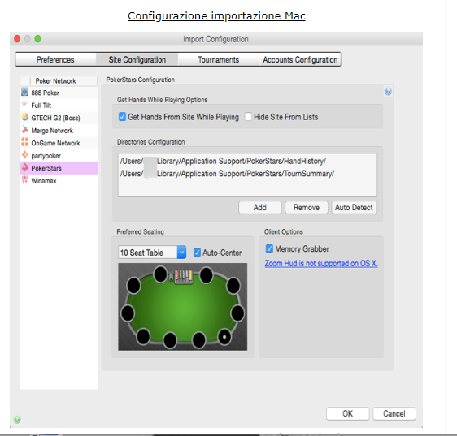Click the green zoom window button
Screen dimensions: 457x436
(38, 39)
